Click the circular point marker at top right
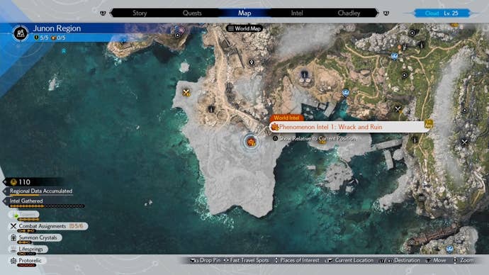 [412, 33]
